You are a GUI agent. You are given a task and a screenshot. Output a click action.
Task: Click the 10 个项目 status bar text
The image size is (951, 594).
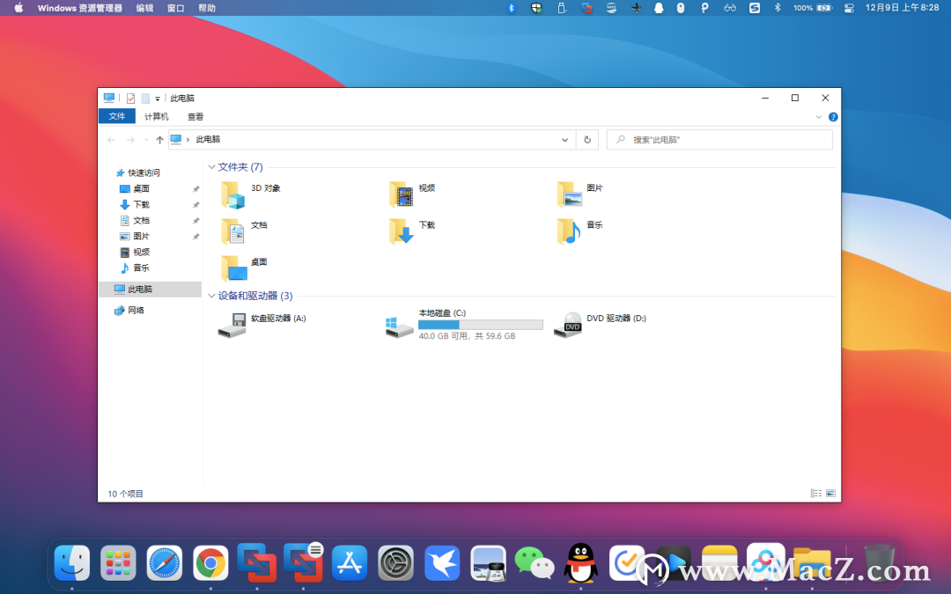point(126,494)
